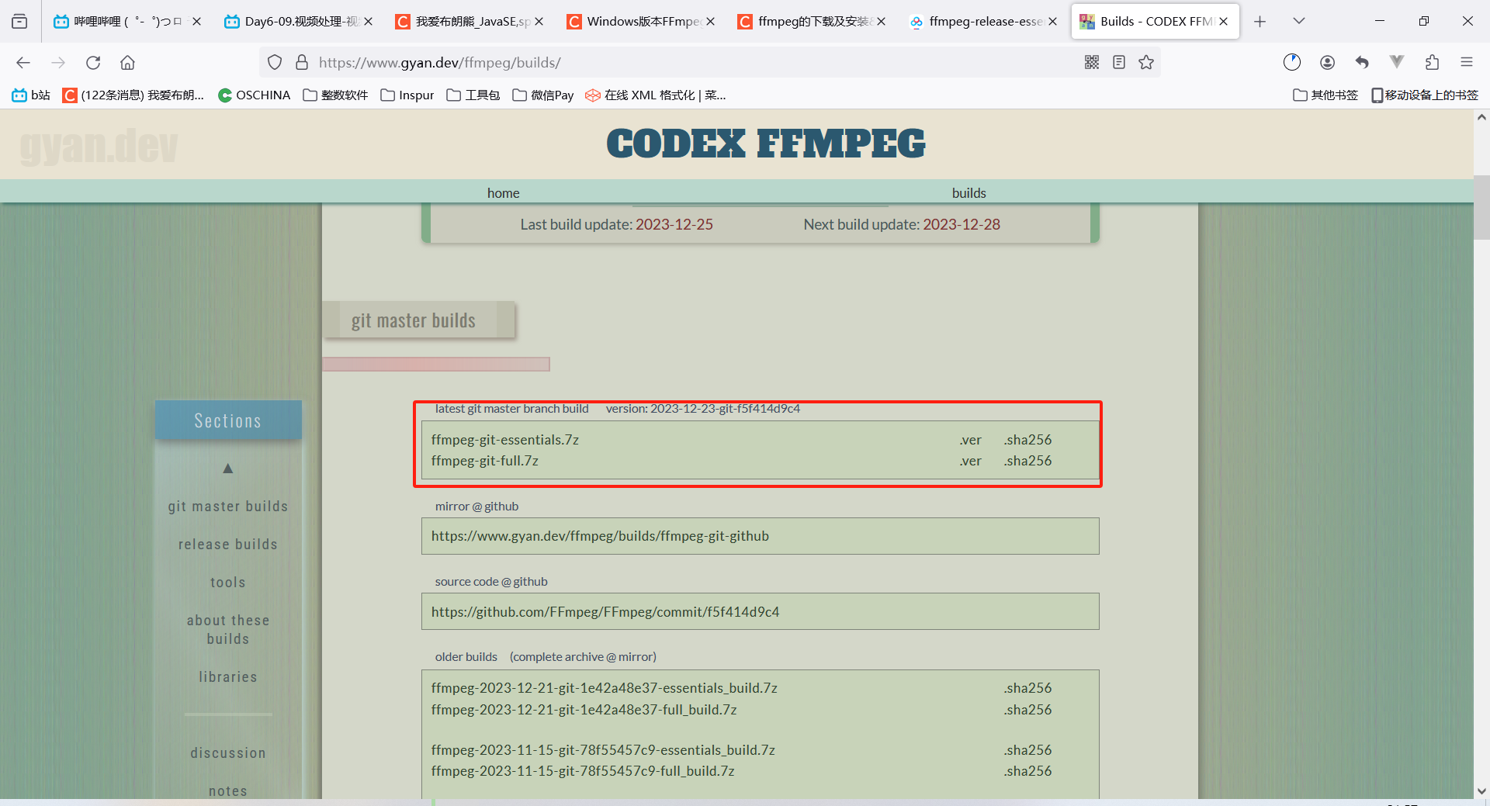This screenshot has height=806, width=1490.
Task: Click the gyan.dev site logo
Action: [x=99, y=146]
